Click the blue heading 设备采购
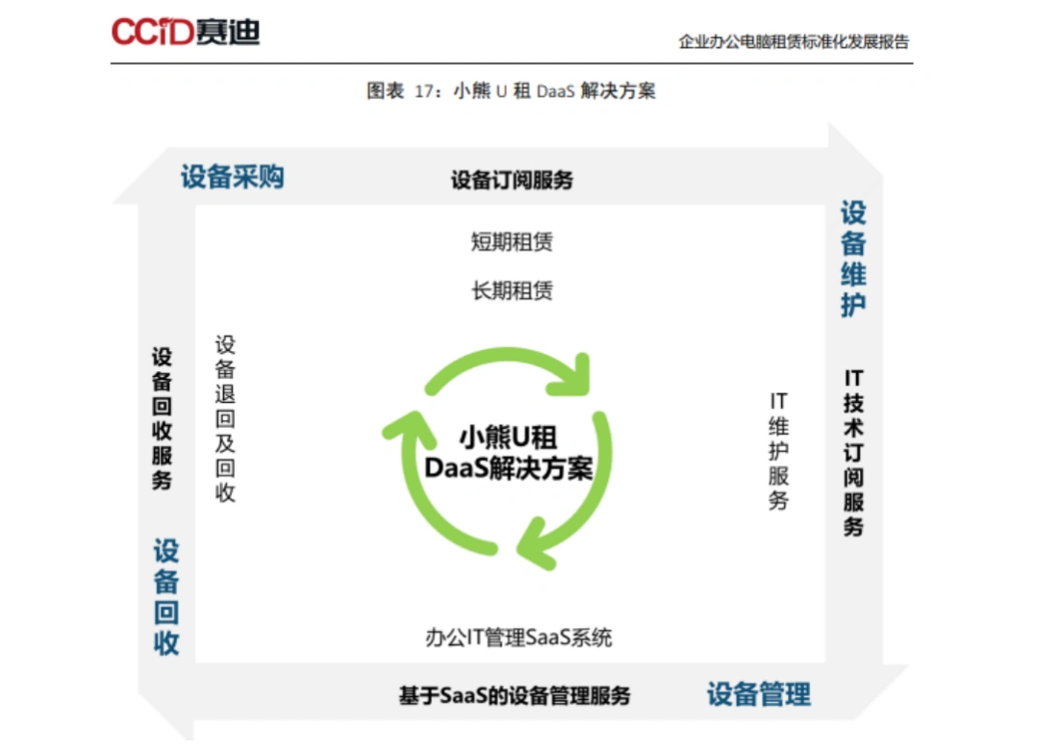The height and width of the screenshot is (752, 1060). coord(232,177)
